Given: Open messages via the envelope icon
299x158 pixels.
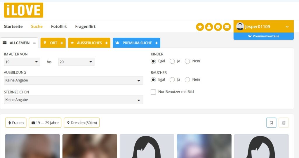Looking at the screenshot, I should 227,27.
